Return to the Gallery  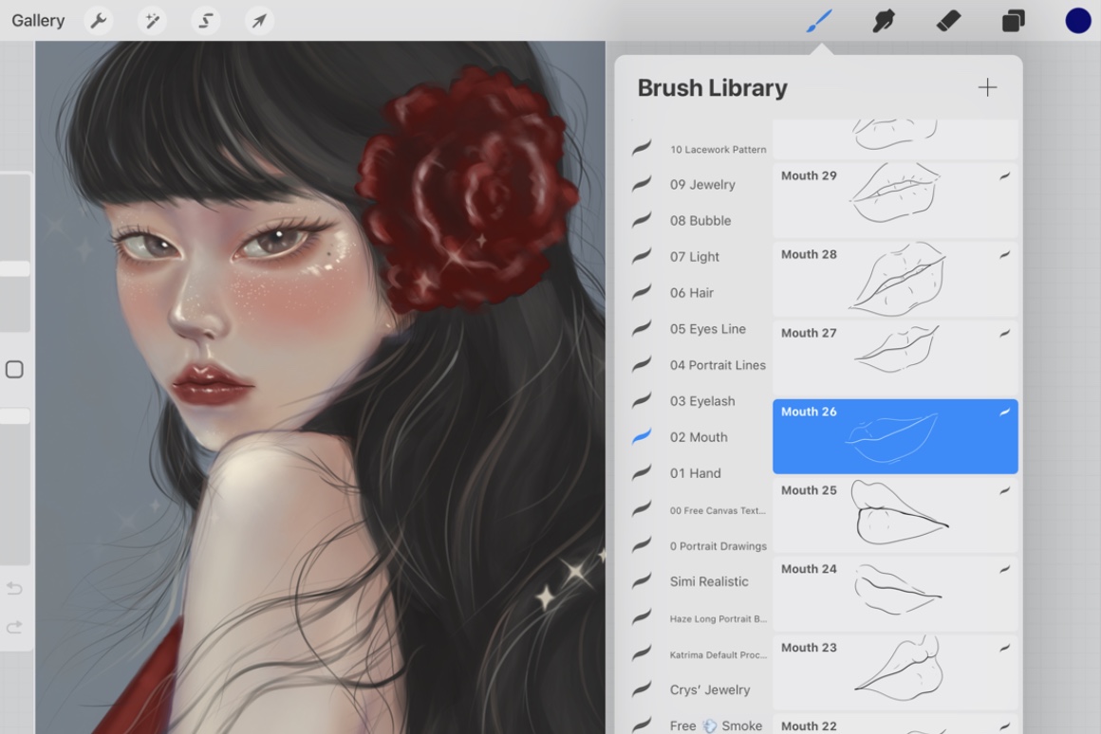click(x=37, y=20)
